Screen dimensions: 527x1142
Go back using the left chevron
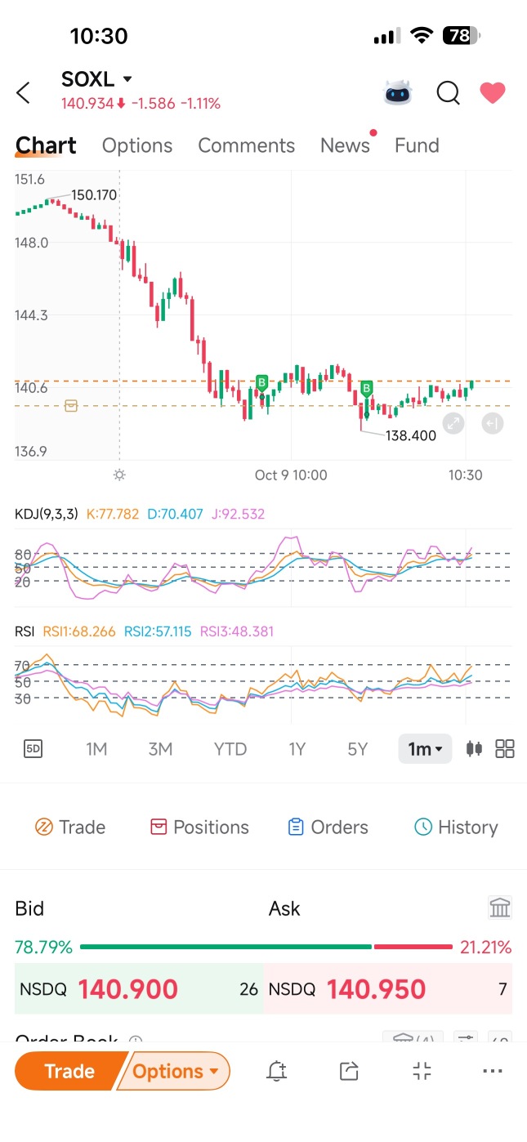[24, 93]
